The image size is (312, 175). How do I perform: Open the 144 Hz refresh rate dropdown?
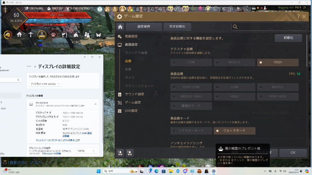(86, 151)
